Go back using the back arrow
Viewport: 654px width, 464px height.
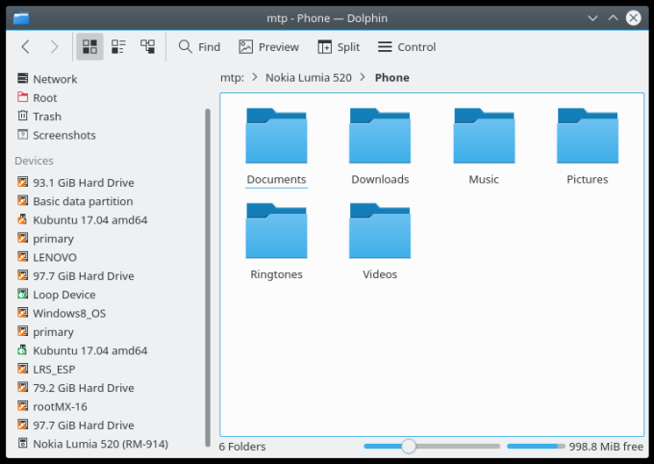(x=26, y=46)
